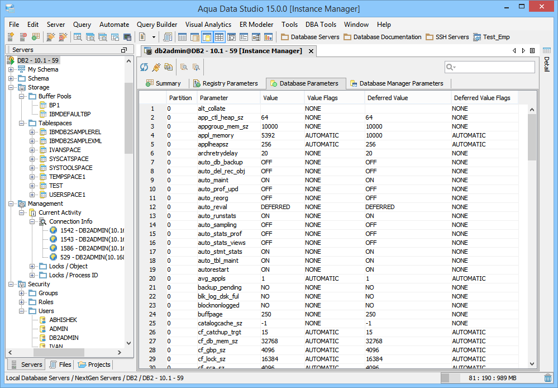Click the connect plug icon in Instance Manager toolbar

click(x=156, y=67)
